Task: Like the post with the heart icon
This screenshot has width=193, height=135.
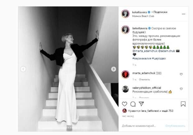Action: pos(125,104)
